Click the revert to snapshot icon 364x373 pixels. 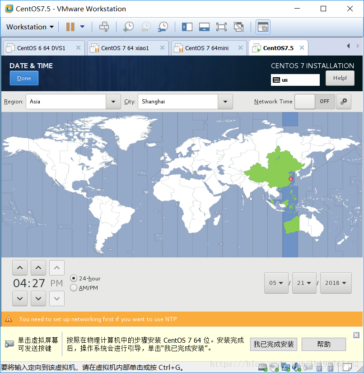click(145, 27)
